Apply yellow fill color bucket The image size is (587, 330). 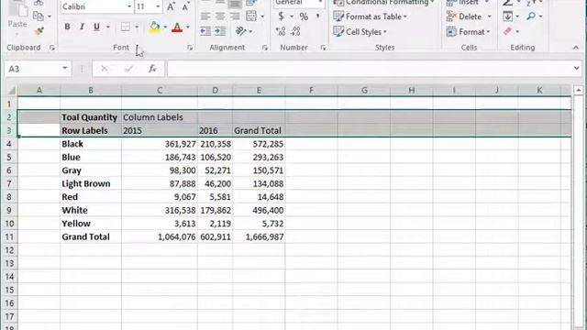pyautogui.click(x=154, y=27)
